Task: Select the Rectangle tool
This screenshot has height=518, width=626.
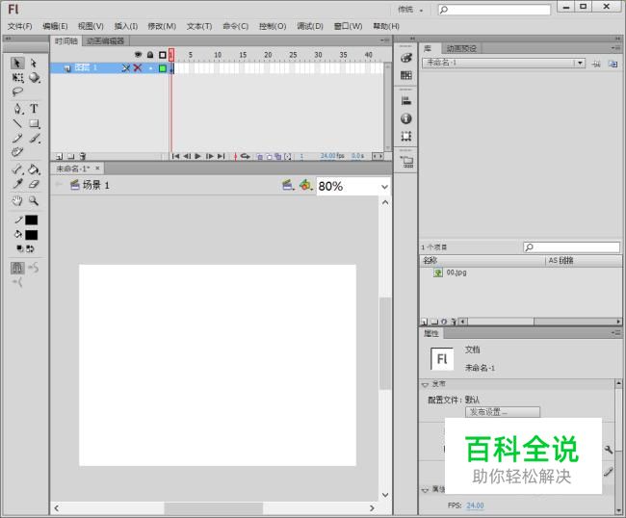Action: 35,123
